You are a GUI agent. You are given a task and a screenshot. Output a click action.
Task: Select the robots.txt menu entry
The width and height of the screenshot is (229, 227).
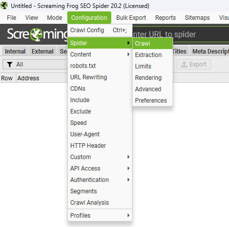tap(100, 66)
